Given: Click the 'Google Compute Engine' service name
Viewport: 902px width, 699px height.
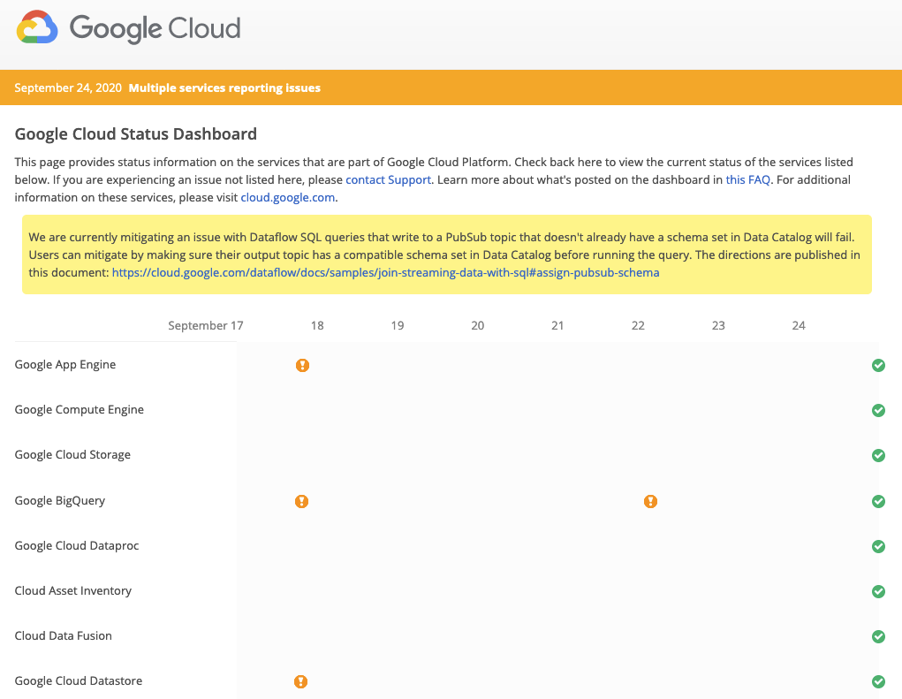Looking at the screenshot, I should 80,410.
